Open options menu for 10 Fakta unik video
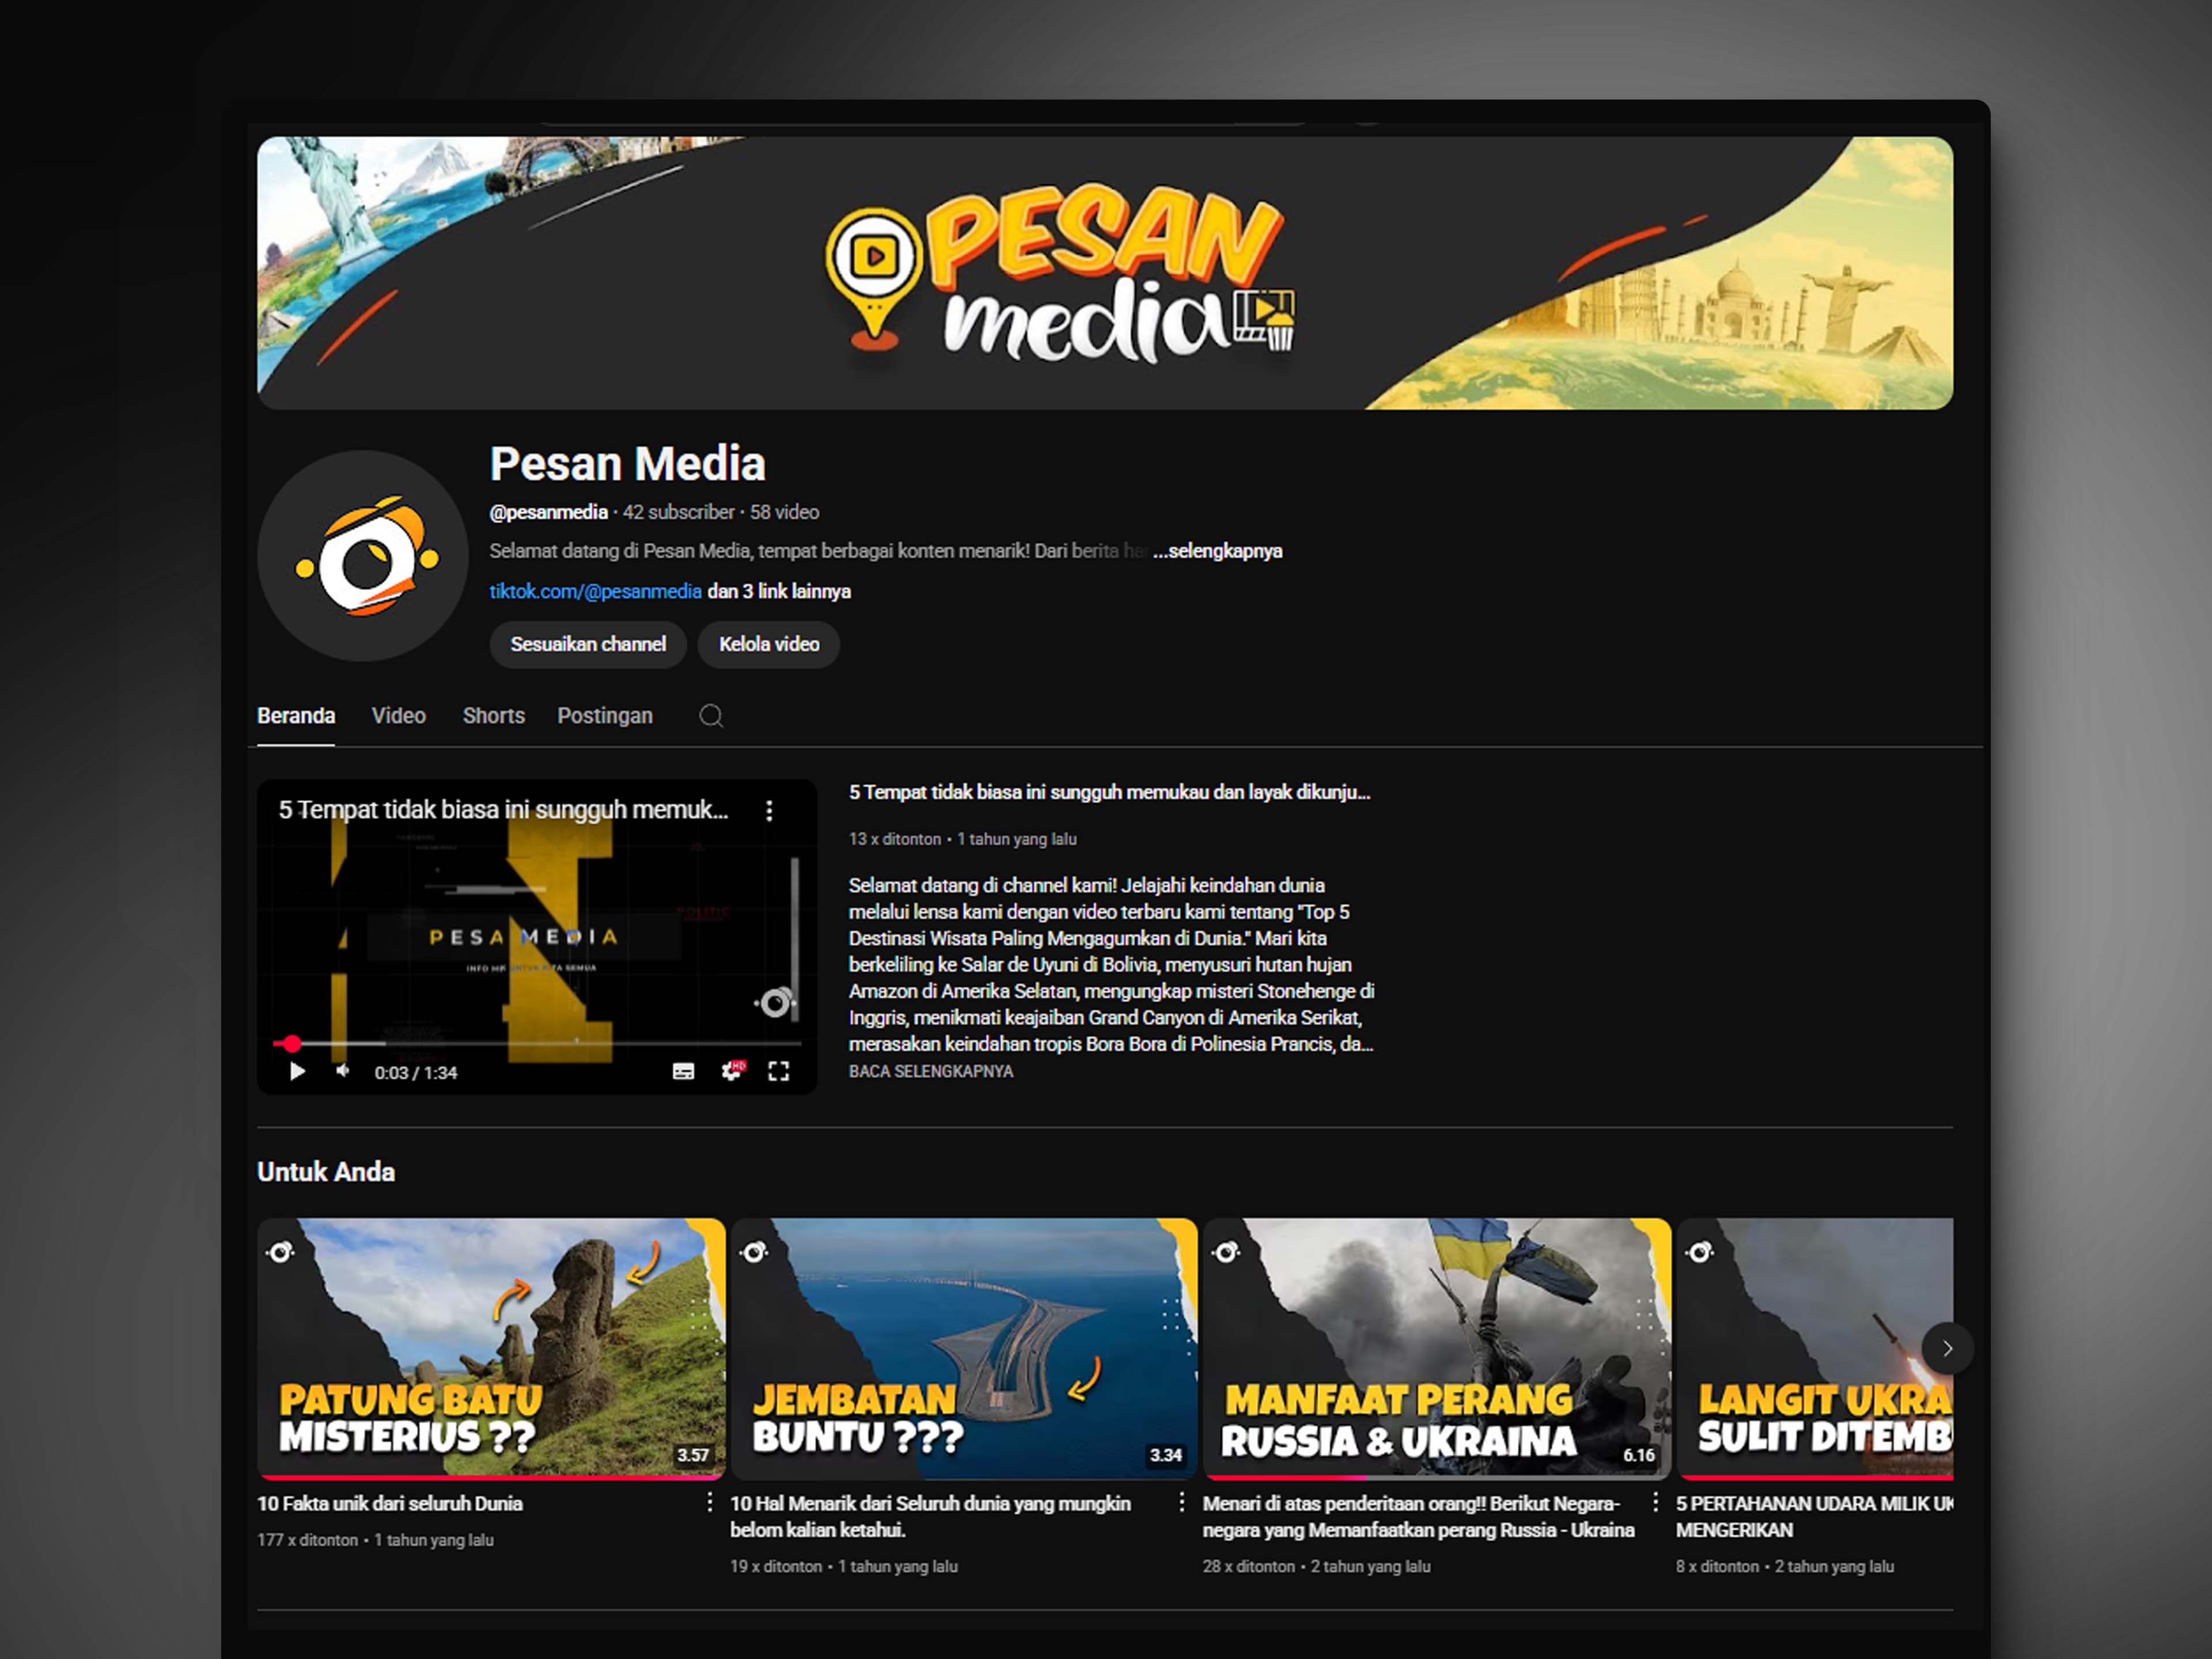This screenshot has width=2212, height=1659. tap(709, 1503)
